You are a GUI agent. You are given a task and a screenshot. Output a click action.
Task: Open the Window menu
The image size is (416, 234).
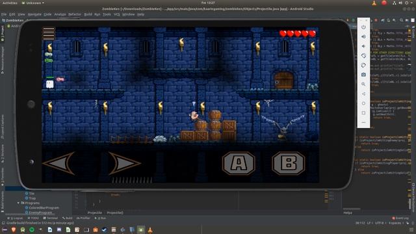point(129,14)
